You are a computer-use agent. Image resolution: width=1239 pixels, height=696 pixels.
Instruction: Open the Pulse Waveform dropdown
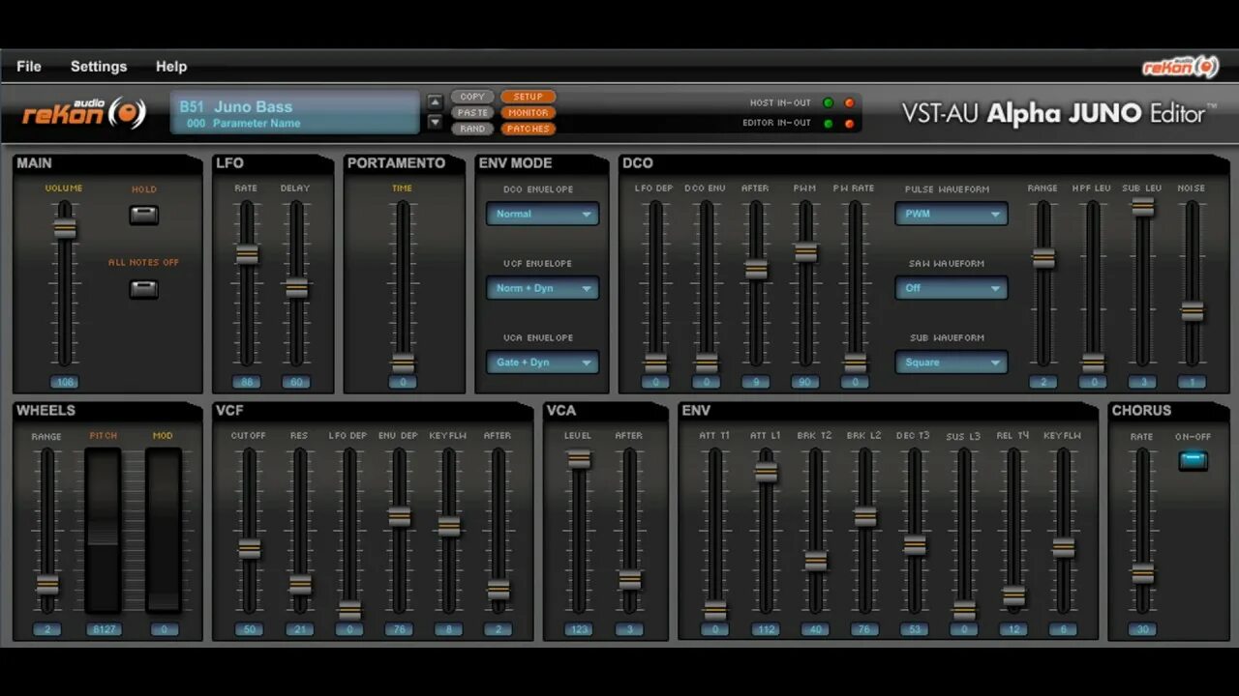(x=951, y=214)
